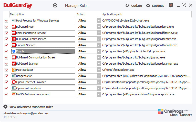Screen dimensions: 196x122
Task: Select the Opera auto-updater description field
Action: [x=43, y=88]
